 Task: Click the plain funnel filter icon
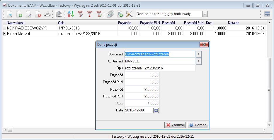coord(89,14)
